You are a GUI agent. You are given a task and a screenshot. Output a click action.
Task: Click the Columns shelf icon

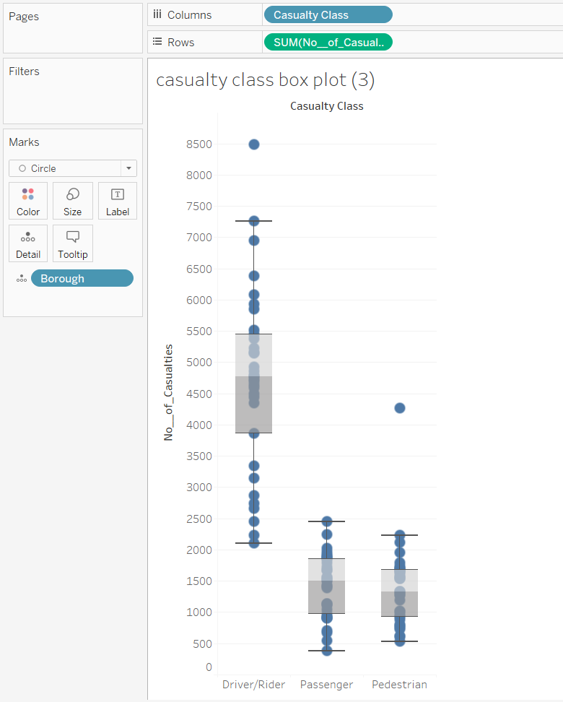[x=157, y=14]
